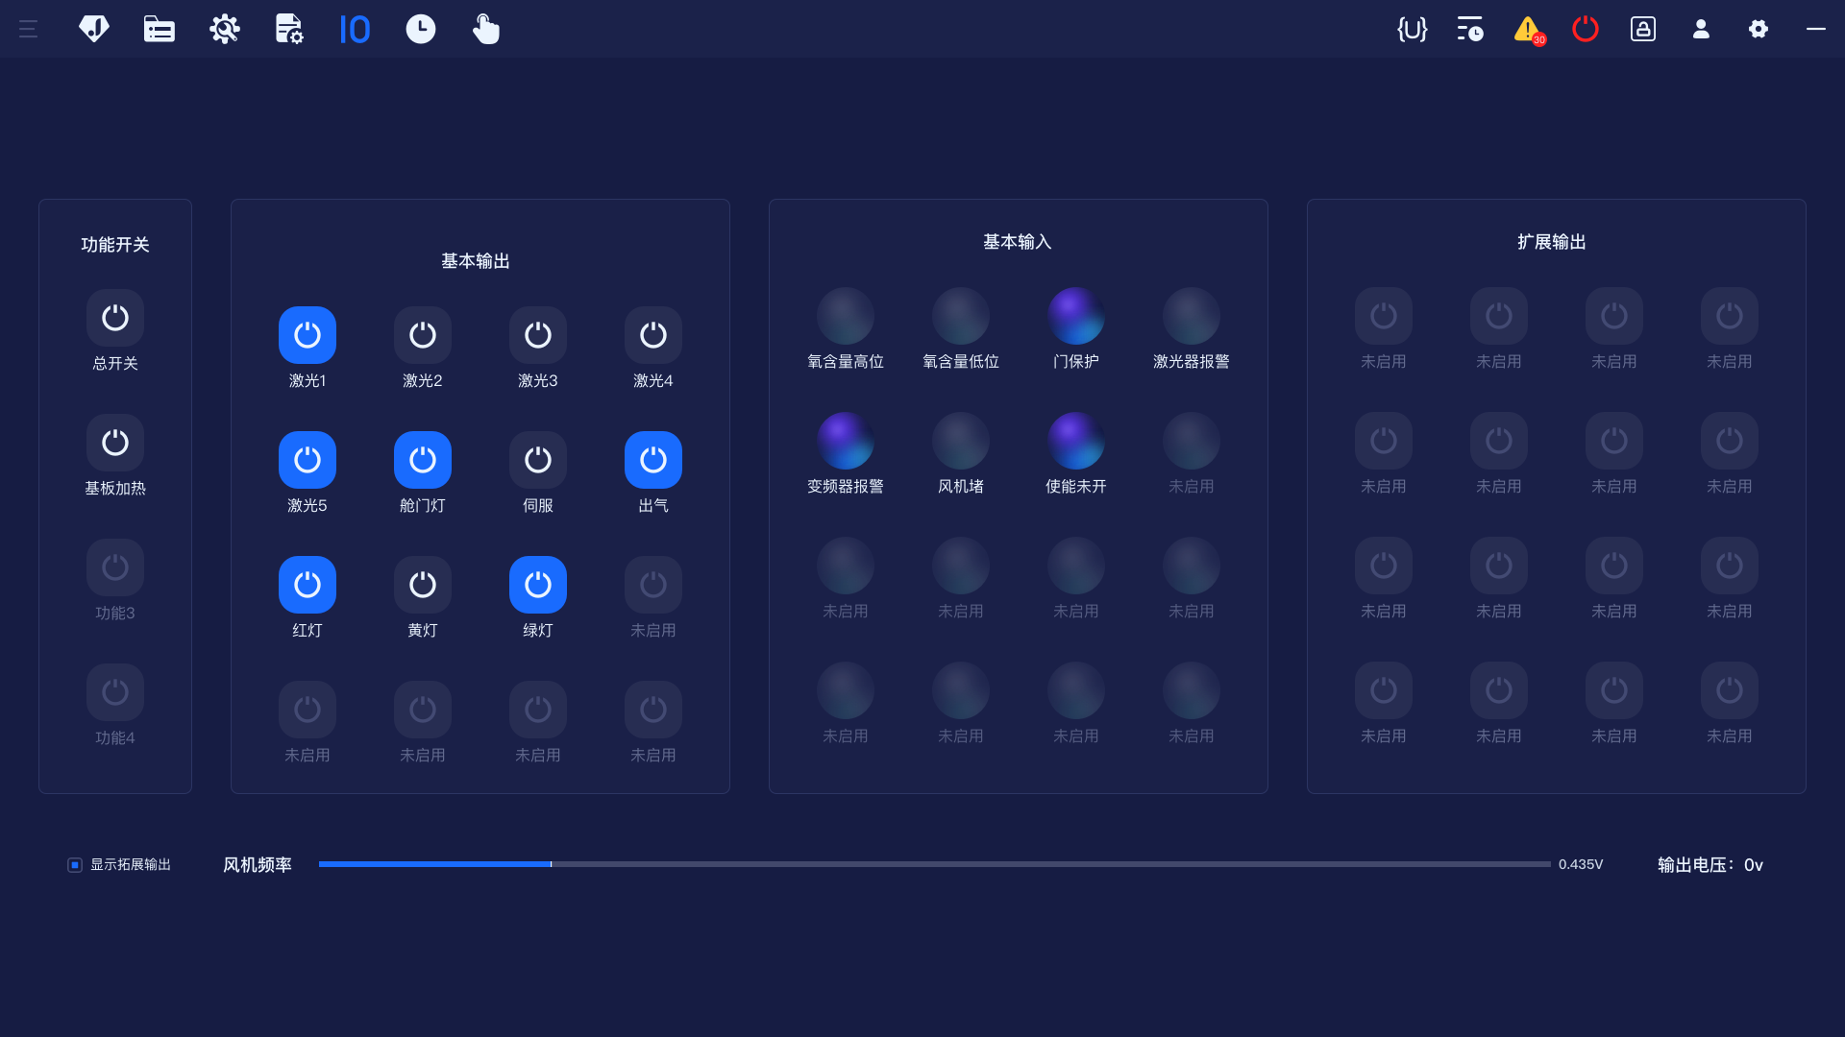Click the {U} variables icon

tap(1412, 29)
